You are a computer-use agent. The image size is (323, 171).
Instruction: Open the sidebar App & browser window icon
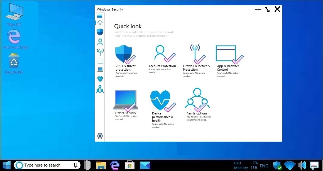pos(100,61)
